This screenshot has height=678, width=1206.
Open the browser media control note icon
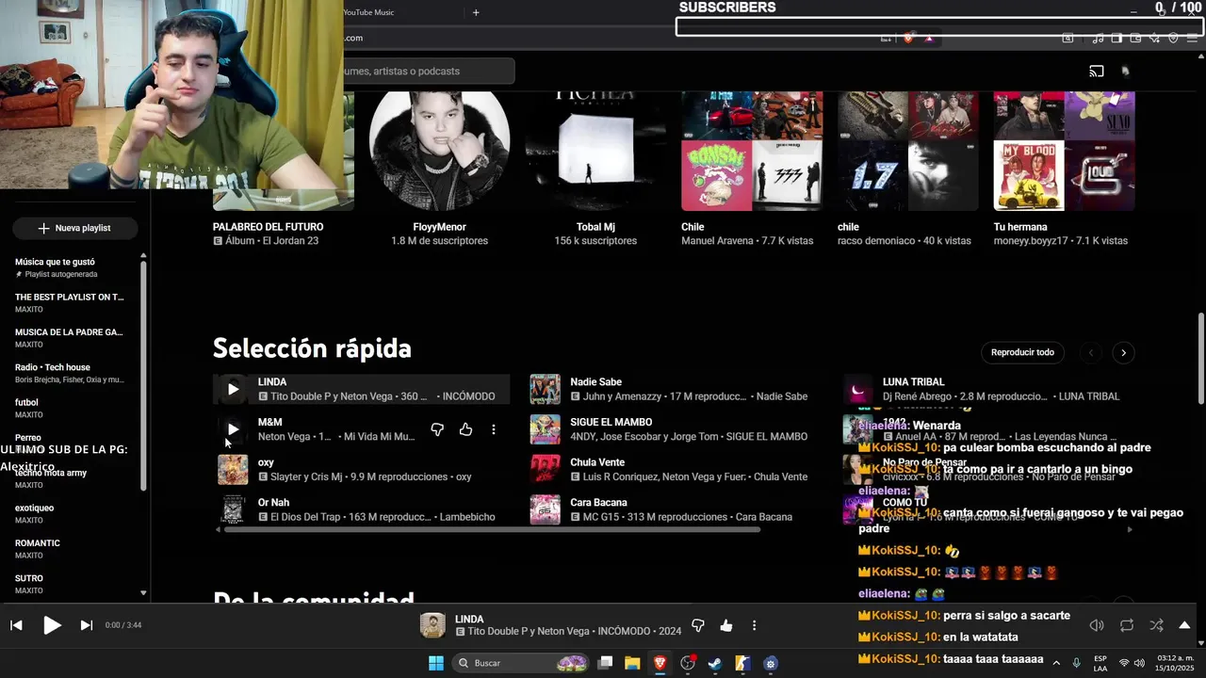[1098, 38]
